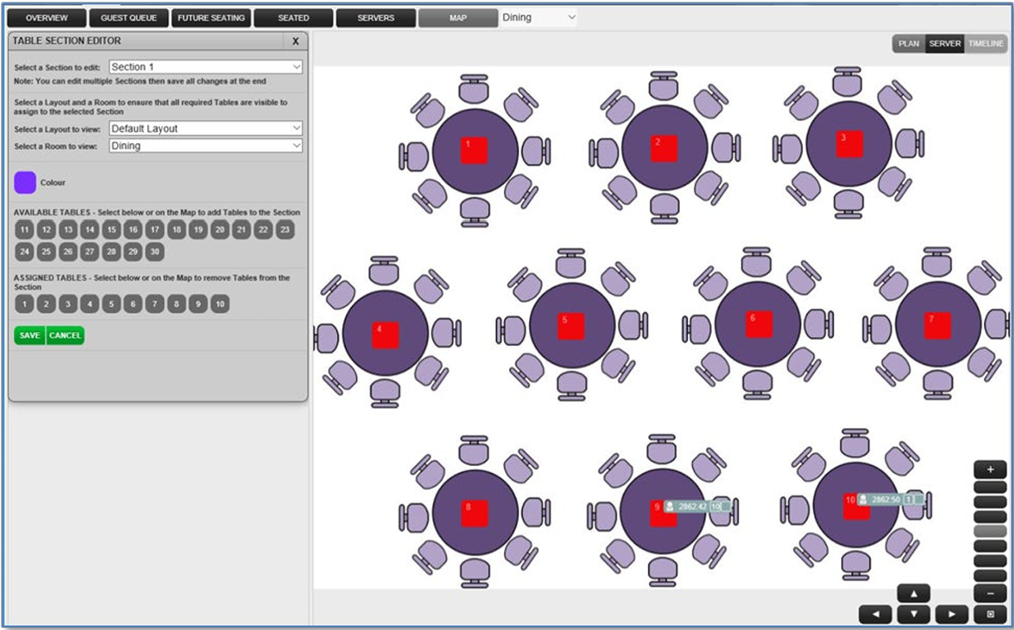Open the top Dining room dropdown
Screen dimensions: 1014x630
pyautogui.click(x=538, y=17)
